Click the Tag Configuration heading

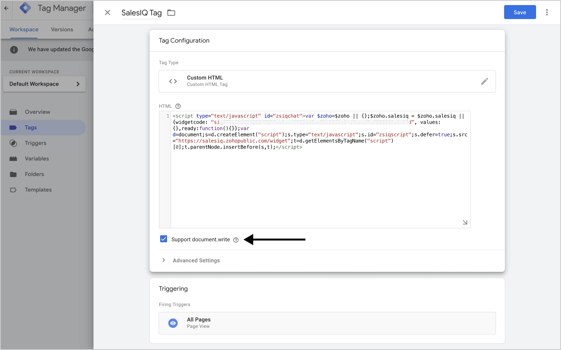[x=184, y=40]
